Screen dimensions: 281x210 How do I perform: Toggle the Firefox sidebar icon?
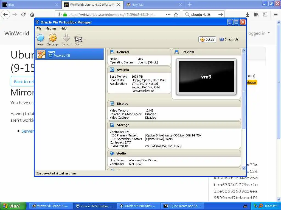tap(265, 14)
